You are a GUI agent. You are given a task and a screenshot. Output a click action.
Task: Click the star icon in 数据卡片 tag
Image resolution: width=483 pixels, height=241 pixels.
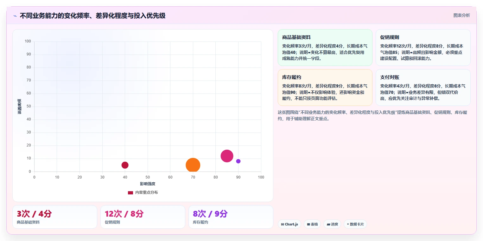[x=348, y=224]
